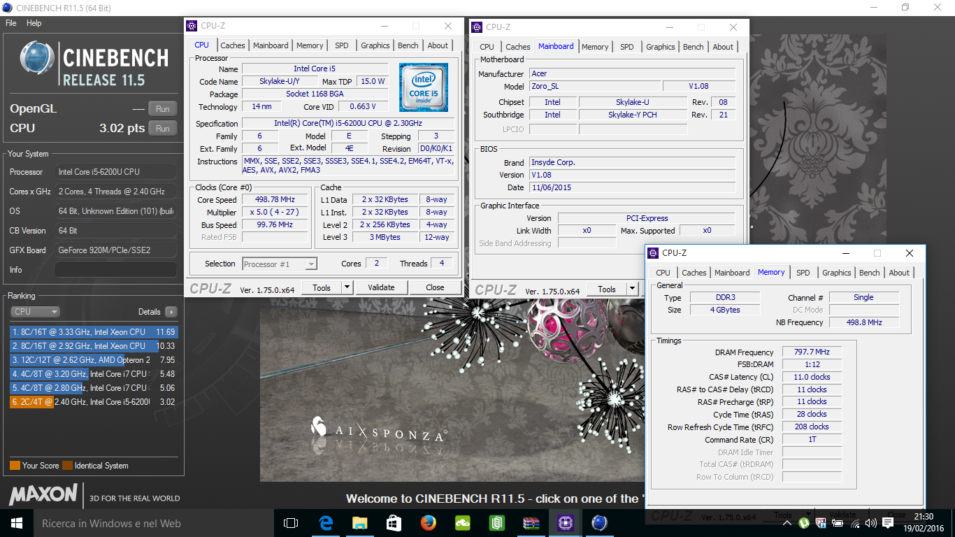Open WinRAR from taskbar
955x537 pixels.
click(531, 523)
